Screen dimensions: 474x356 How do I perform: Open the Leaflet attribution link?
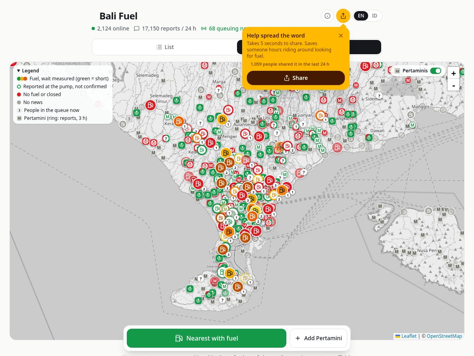point(406,336)
